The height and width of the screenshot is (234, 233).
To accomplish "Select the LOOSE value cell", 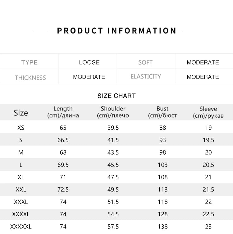I will [x=89, y=62].
